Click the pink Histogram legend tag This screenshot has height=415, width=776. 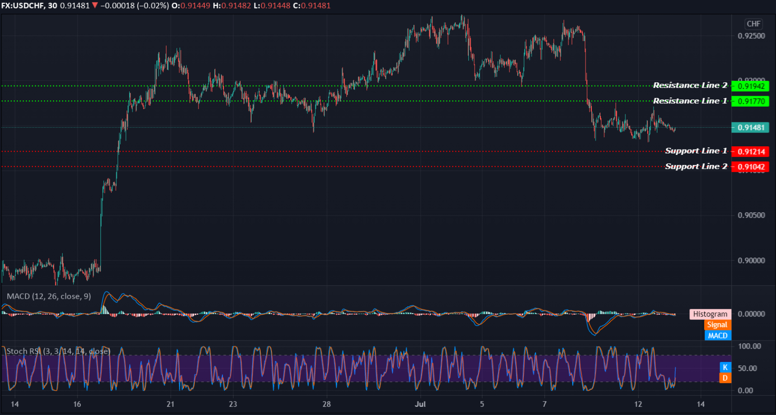tap(710, 314)
